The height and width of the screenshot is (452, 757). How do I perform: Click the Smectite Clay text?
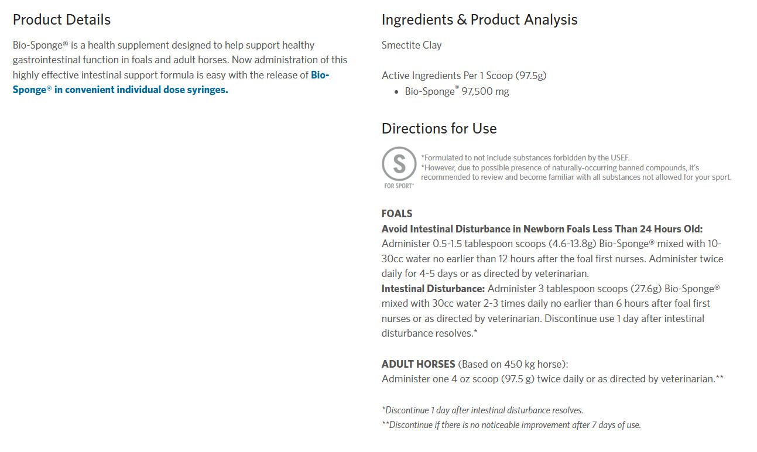pos(411,45)
